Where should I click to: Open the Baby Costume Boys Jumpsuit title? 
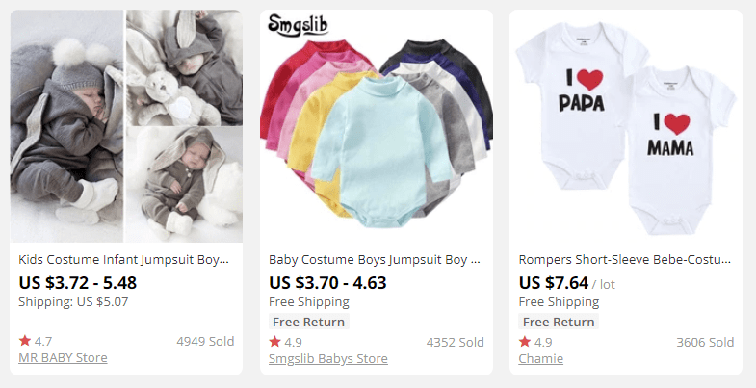[374, 260]
